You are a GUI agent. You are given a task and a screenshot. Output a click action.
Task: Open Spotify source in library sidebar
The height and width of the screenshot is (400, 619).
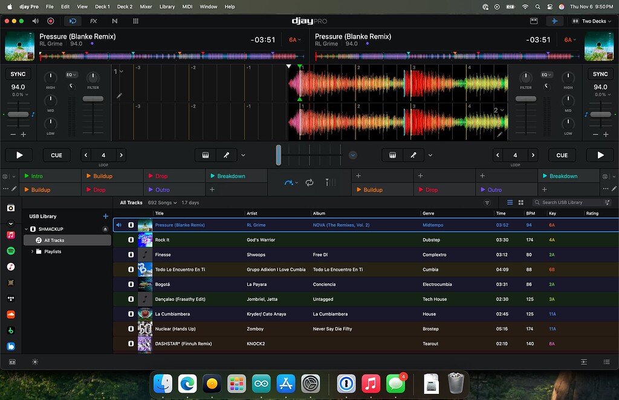(11, 251)
